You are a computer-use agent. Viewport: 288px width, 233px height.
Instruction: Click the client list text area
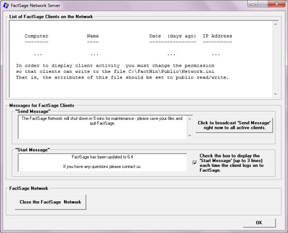pos(141,59)
